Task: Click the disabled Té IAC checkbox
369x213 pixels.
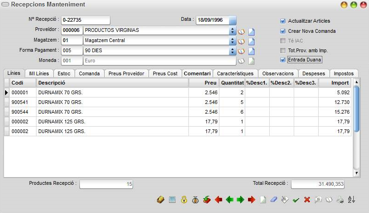Action: 283,41
